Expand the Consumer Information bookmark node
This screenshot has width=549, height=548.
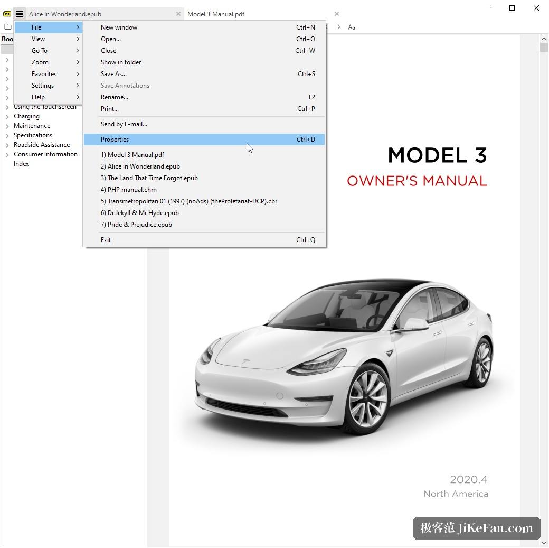(7, 154)
